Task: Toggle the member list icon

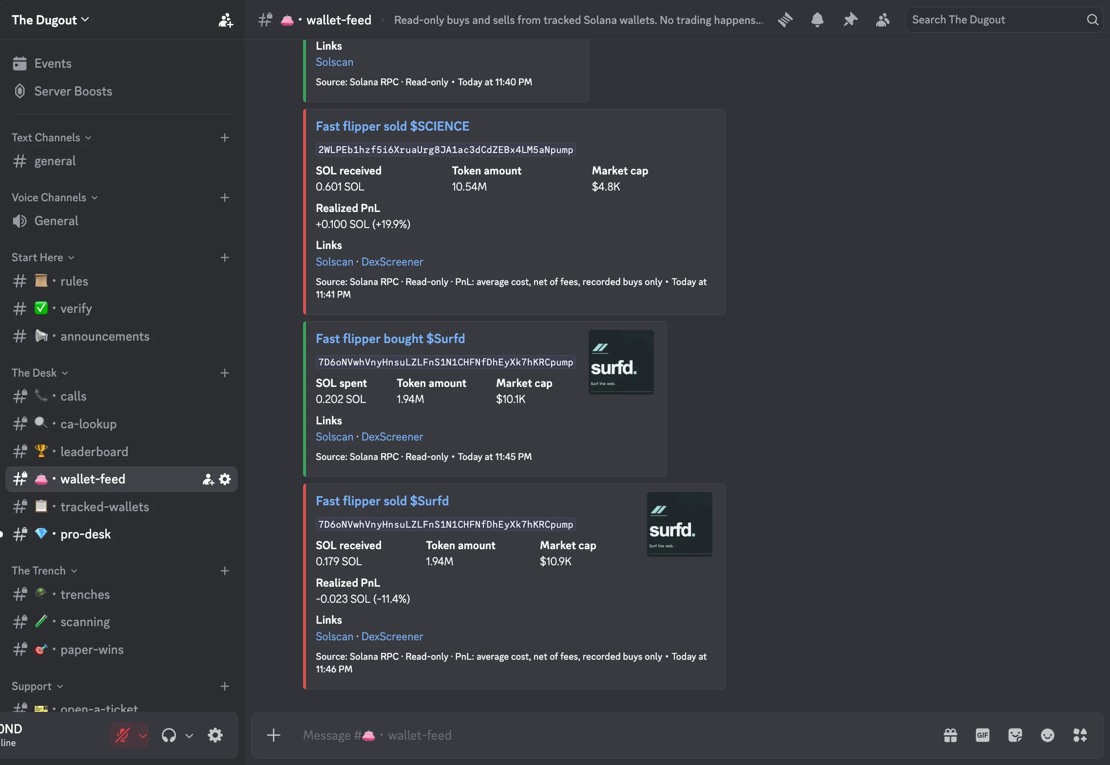Action: point(883,20)
